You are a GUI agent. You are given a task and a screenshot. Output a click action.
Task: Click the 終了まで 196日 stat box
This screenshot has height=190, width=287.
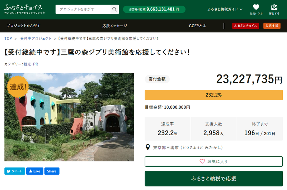coord(260,129)
